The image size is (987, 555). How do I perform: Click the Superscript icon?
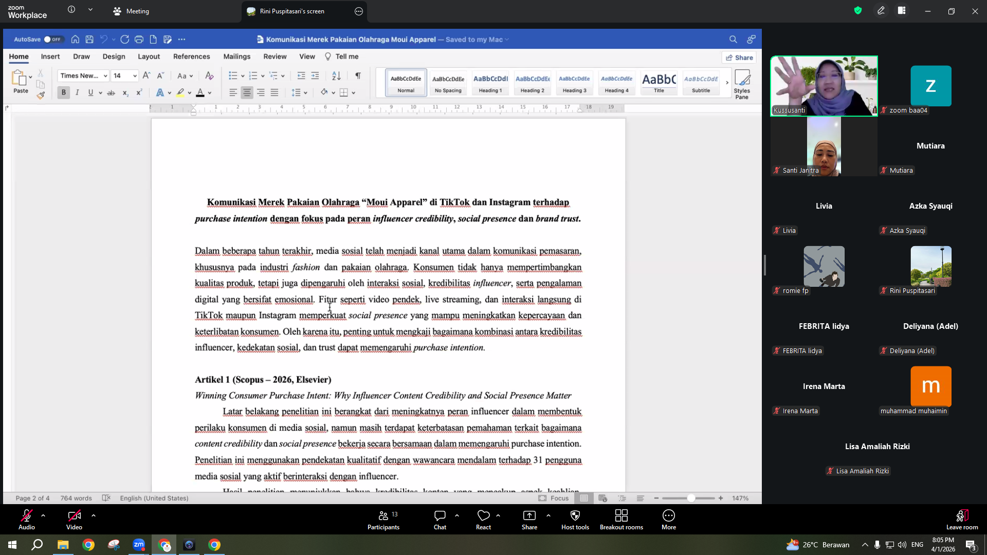[139, 92]
